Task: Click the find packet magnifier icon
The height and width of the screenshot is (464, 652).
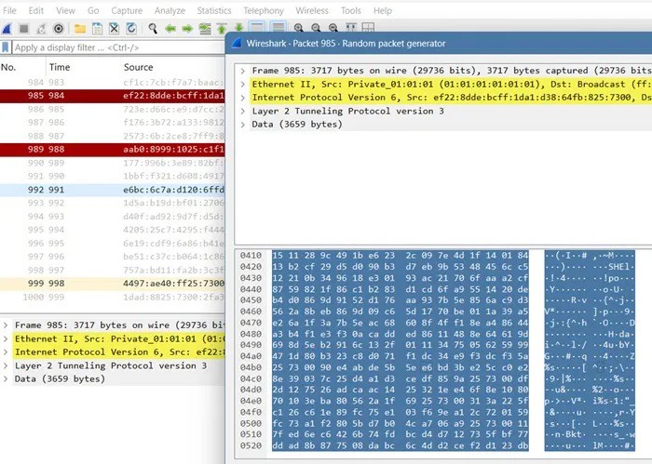Action: tap(151, 29)
